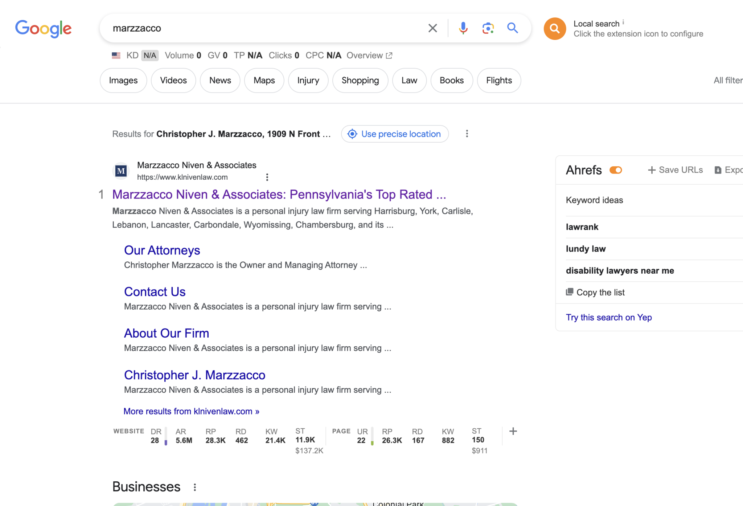Open three-dot menu beside klnivenlaw.com URL
Viewport: 743px width, 506px height.
[267, 177]
